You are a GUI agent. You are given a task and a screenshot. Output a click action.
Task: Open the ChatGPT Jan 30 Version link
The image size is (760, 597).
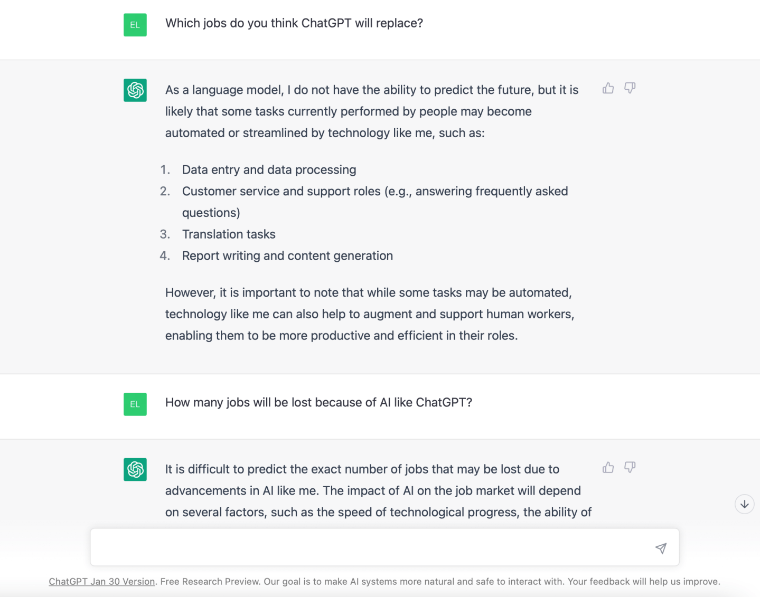(102, 582)
